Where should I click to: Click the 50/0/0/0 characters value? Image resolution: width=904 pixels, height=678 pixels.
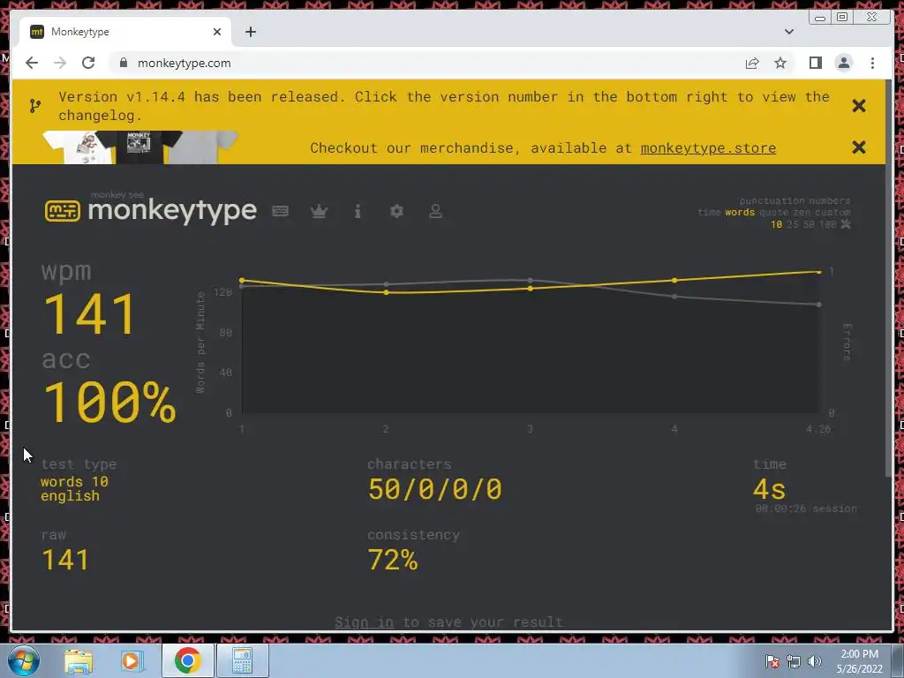coord(434,489)
